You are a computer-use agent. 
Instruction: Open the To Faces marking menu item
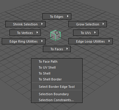[57, 49]
